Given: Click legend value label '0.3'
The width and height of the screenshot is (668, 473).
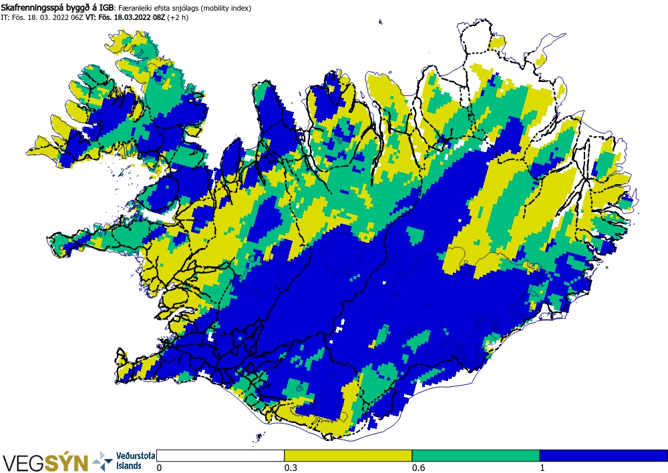Looking at the screenshot, I should coord(291,468).
